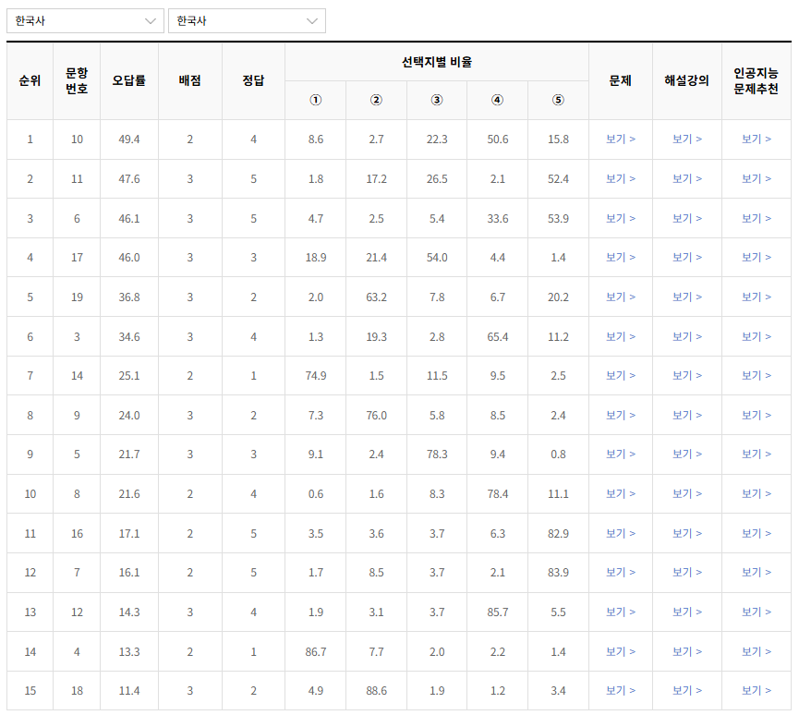Open AI 문제추천 for question 9

tap(756, 415)
